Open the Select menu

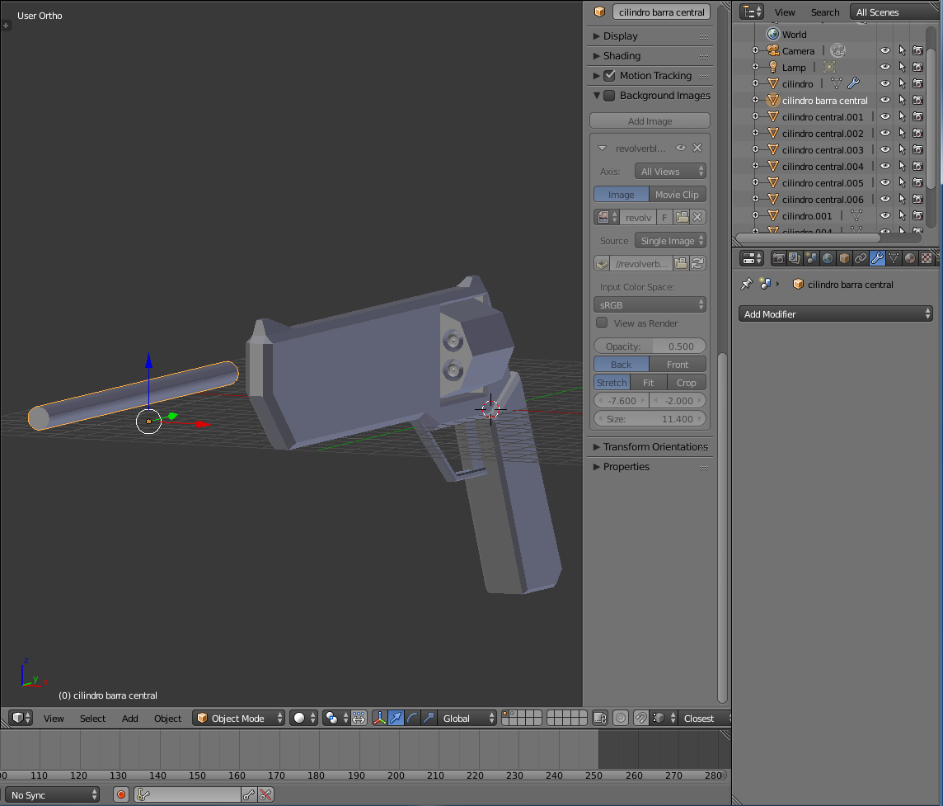pyautogui.click(x=92, y=718)
